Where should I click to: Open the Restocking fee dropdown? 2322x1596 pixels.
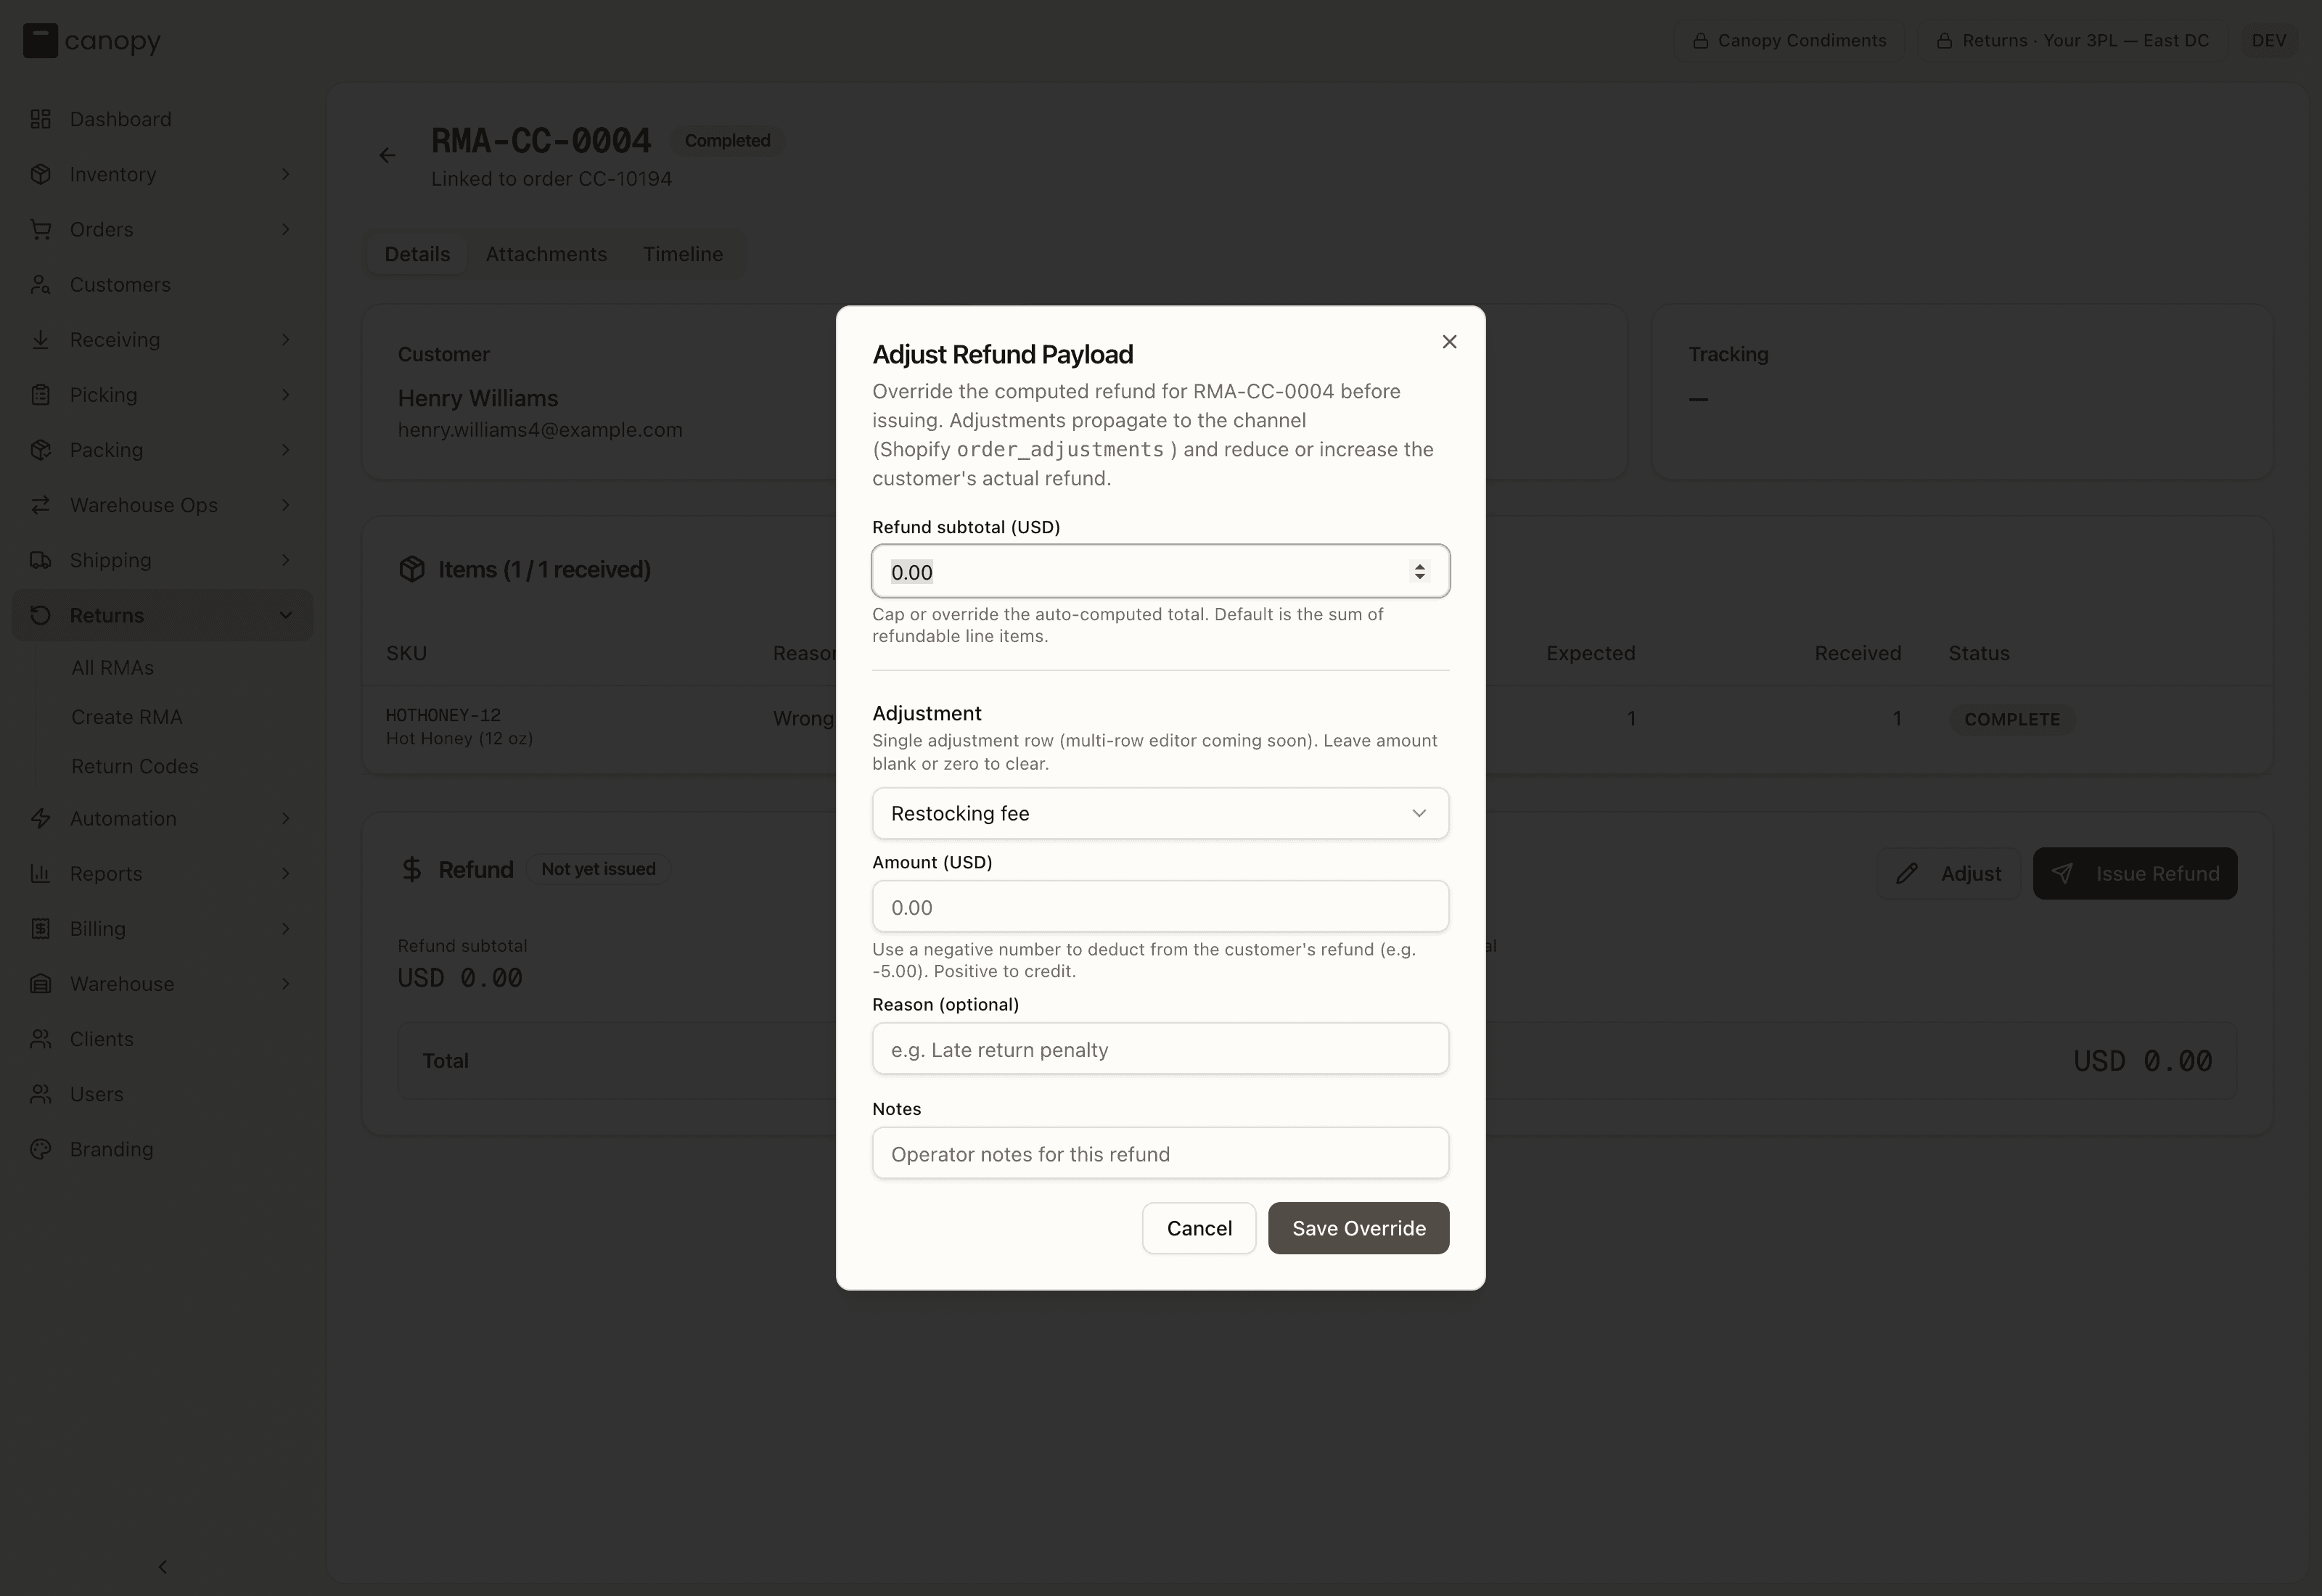[x=1160, y=813]
